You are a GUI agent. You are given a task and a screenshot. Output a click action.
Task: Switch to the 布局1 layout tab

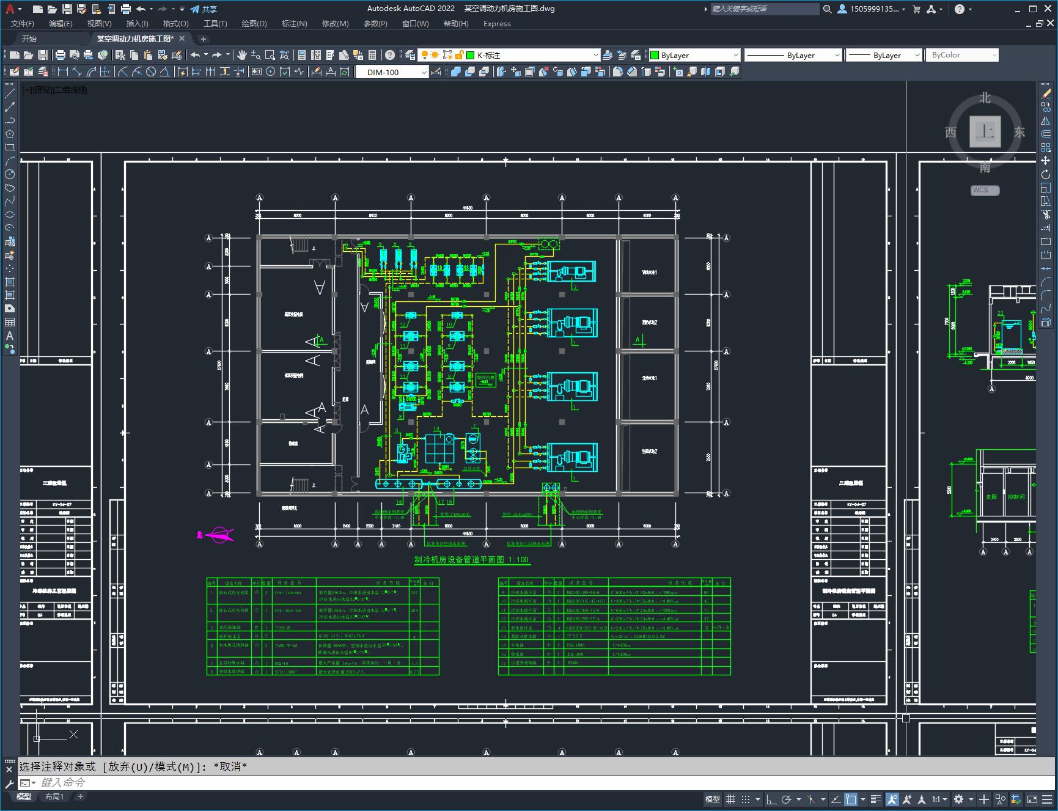[x=54, y=796]
